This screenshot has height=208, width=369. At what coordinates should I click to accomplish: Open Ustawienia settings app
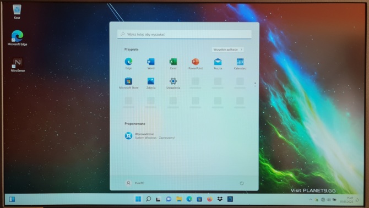[173, 83]
